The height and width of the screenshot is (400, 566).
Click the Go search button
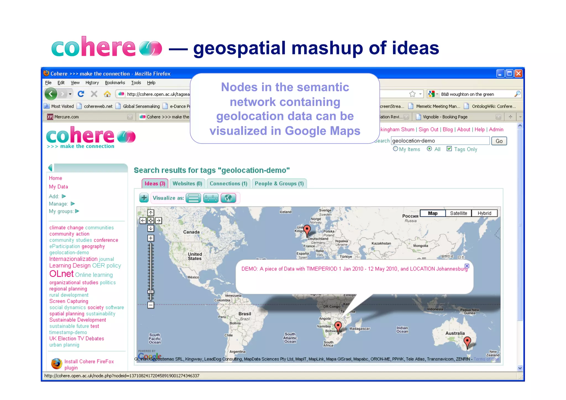499,141
